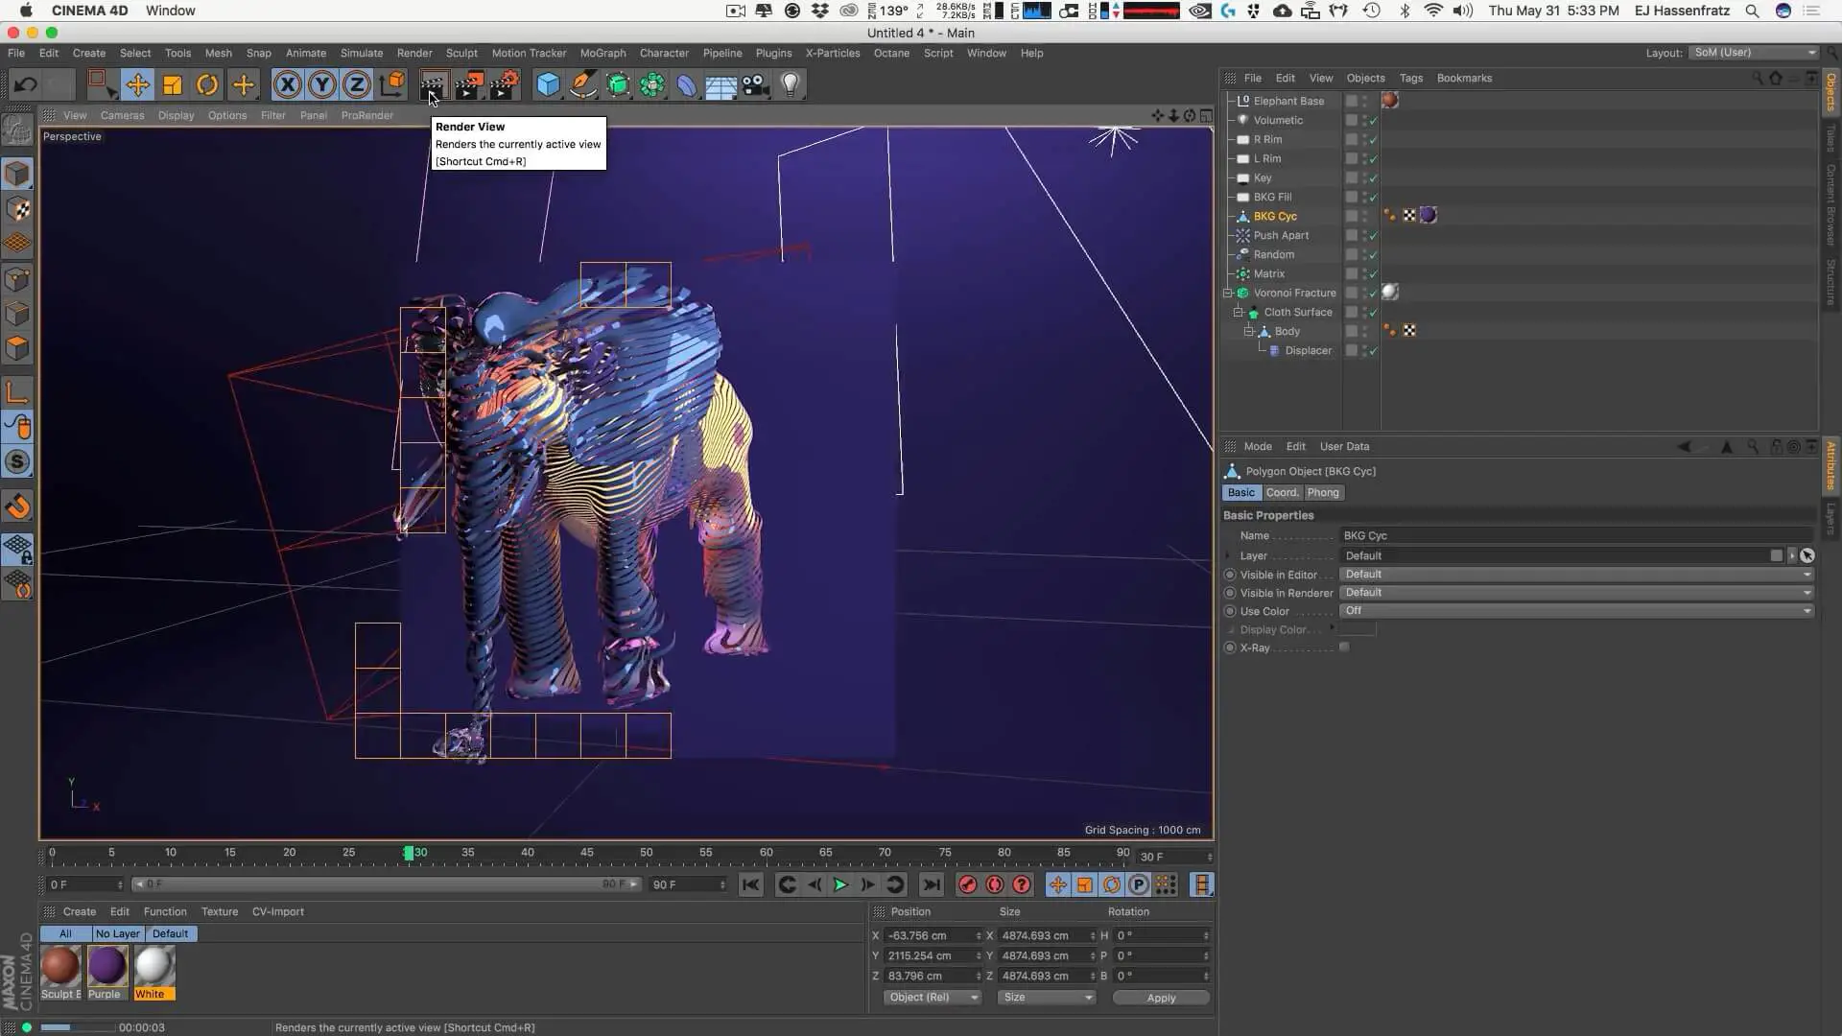Click the Render View icon
Screen dimensions: 1842x1036
pyautogui.click(x=434, y=84)
